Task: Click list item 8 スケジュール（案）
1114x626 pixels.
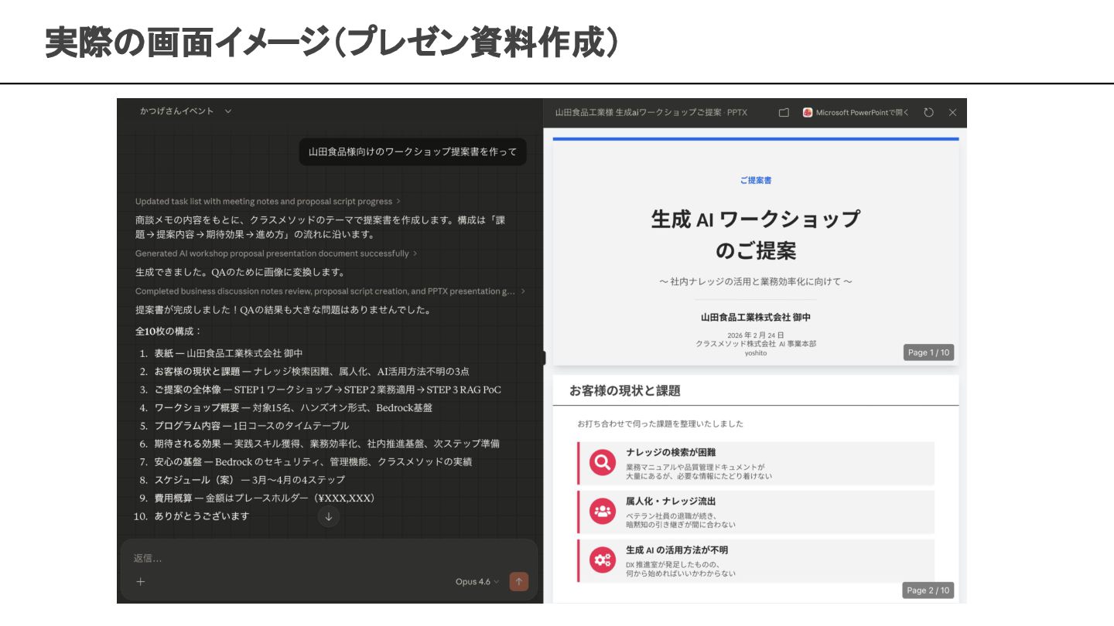Action: tap(242, 480)
